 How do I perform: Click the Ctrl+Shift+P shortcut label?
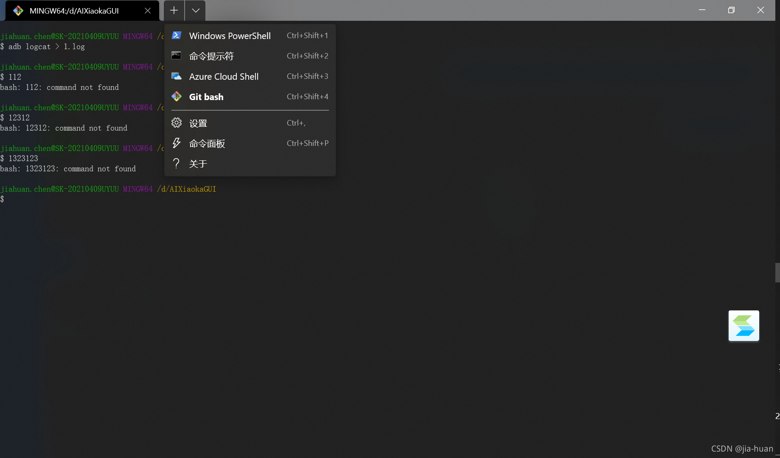[308, 143]
